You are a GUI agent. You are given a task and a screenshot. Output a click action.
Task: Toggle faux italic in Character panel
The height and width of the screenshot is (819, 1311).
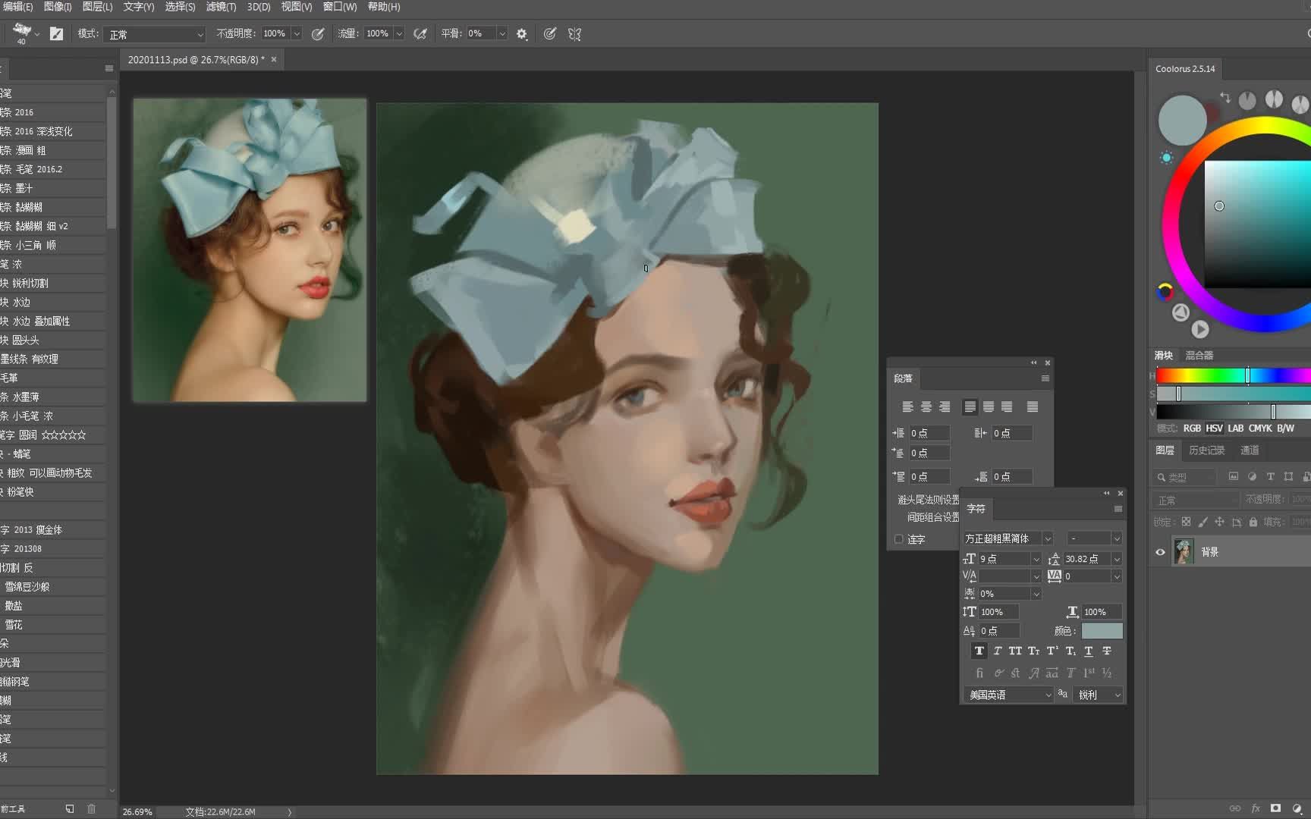(997, 651)
